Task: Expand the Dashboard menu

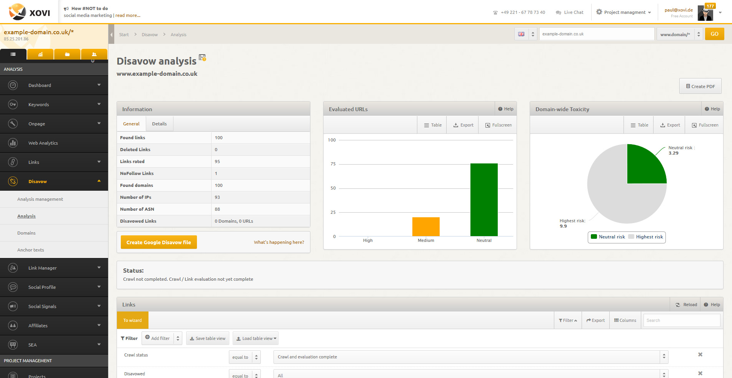Action: tap(99, 85)
